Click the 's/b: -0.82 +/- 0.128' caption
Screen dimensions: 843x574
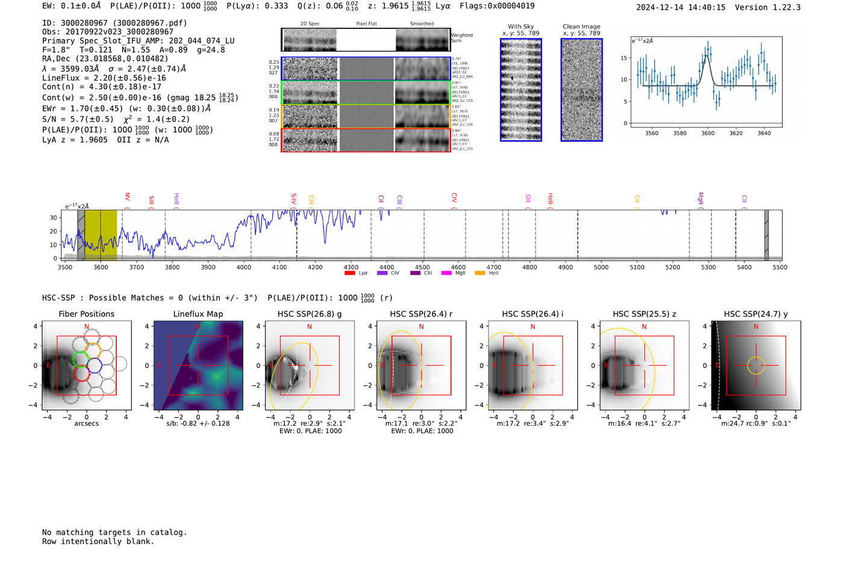coord(198,423)
